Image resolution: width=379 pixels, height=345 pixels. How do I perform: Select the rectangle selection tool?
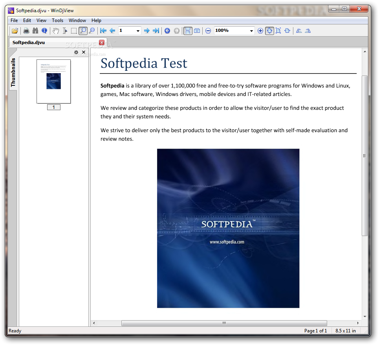pos(74,31)
